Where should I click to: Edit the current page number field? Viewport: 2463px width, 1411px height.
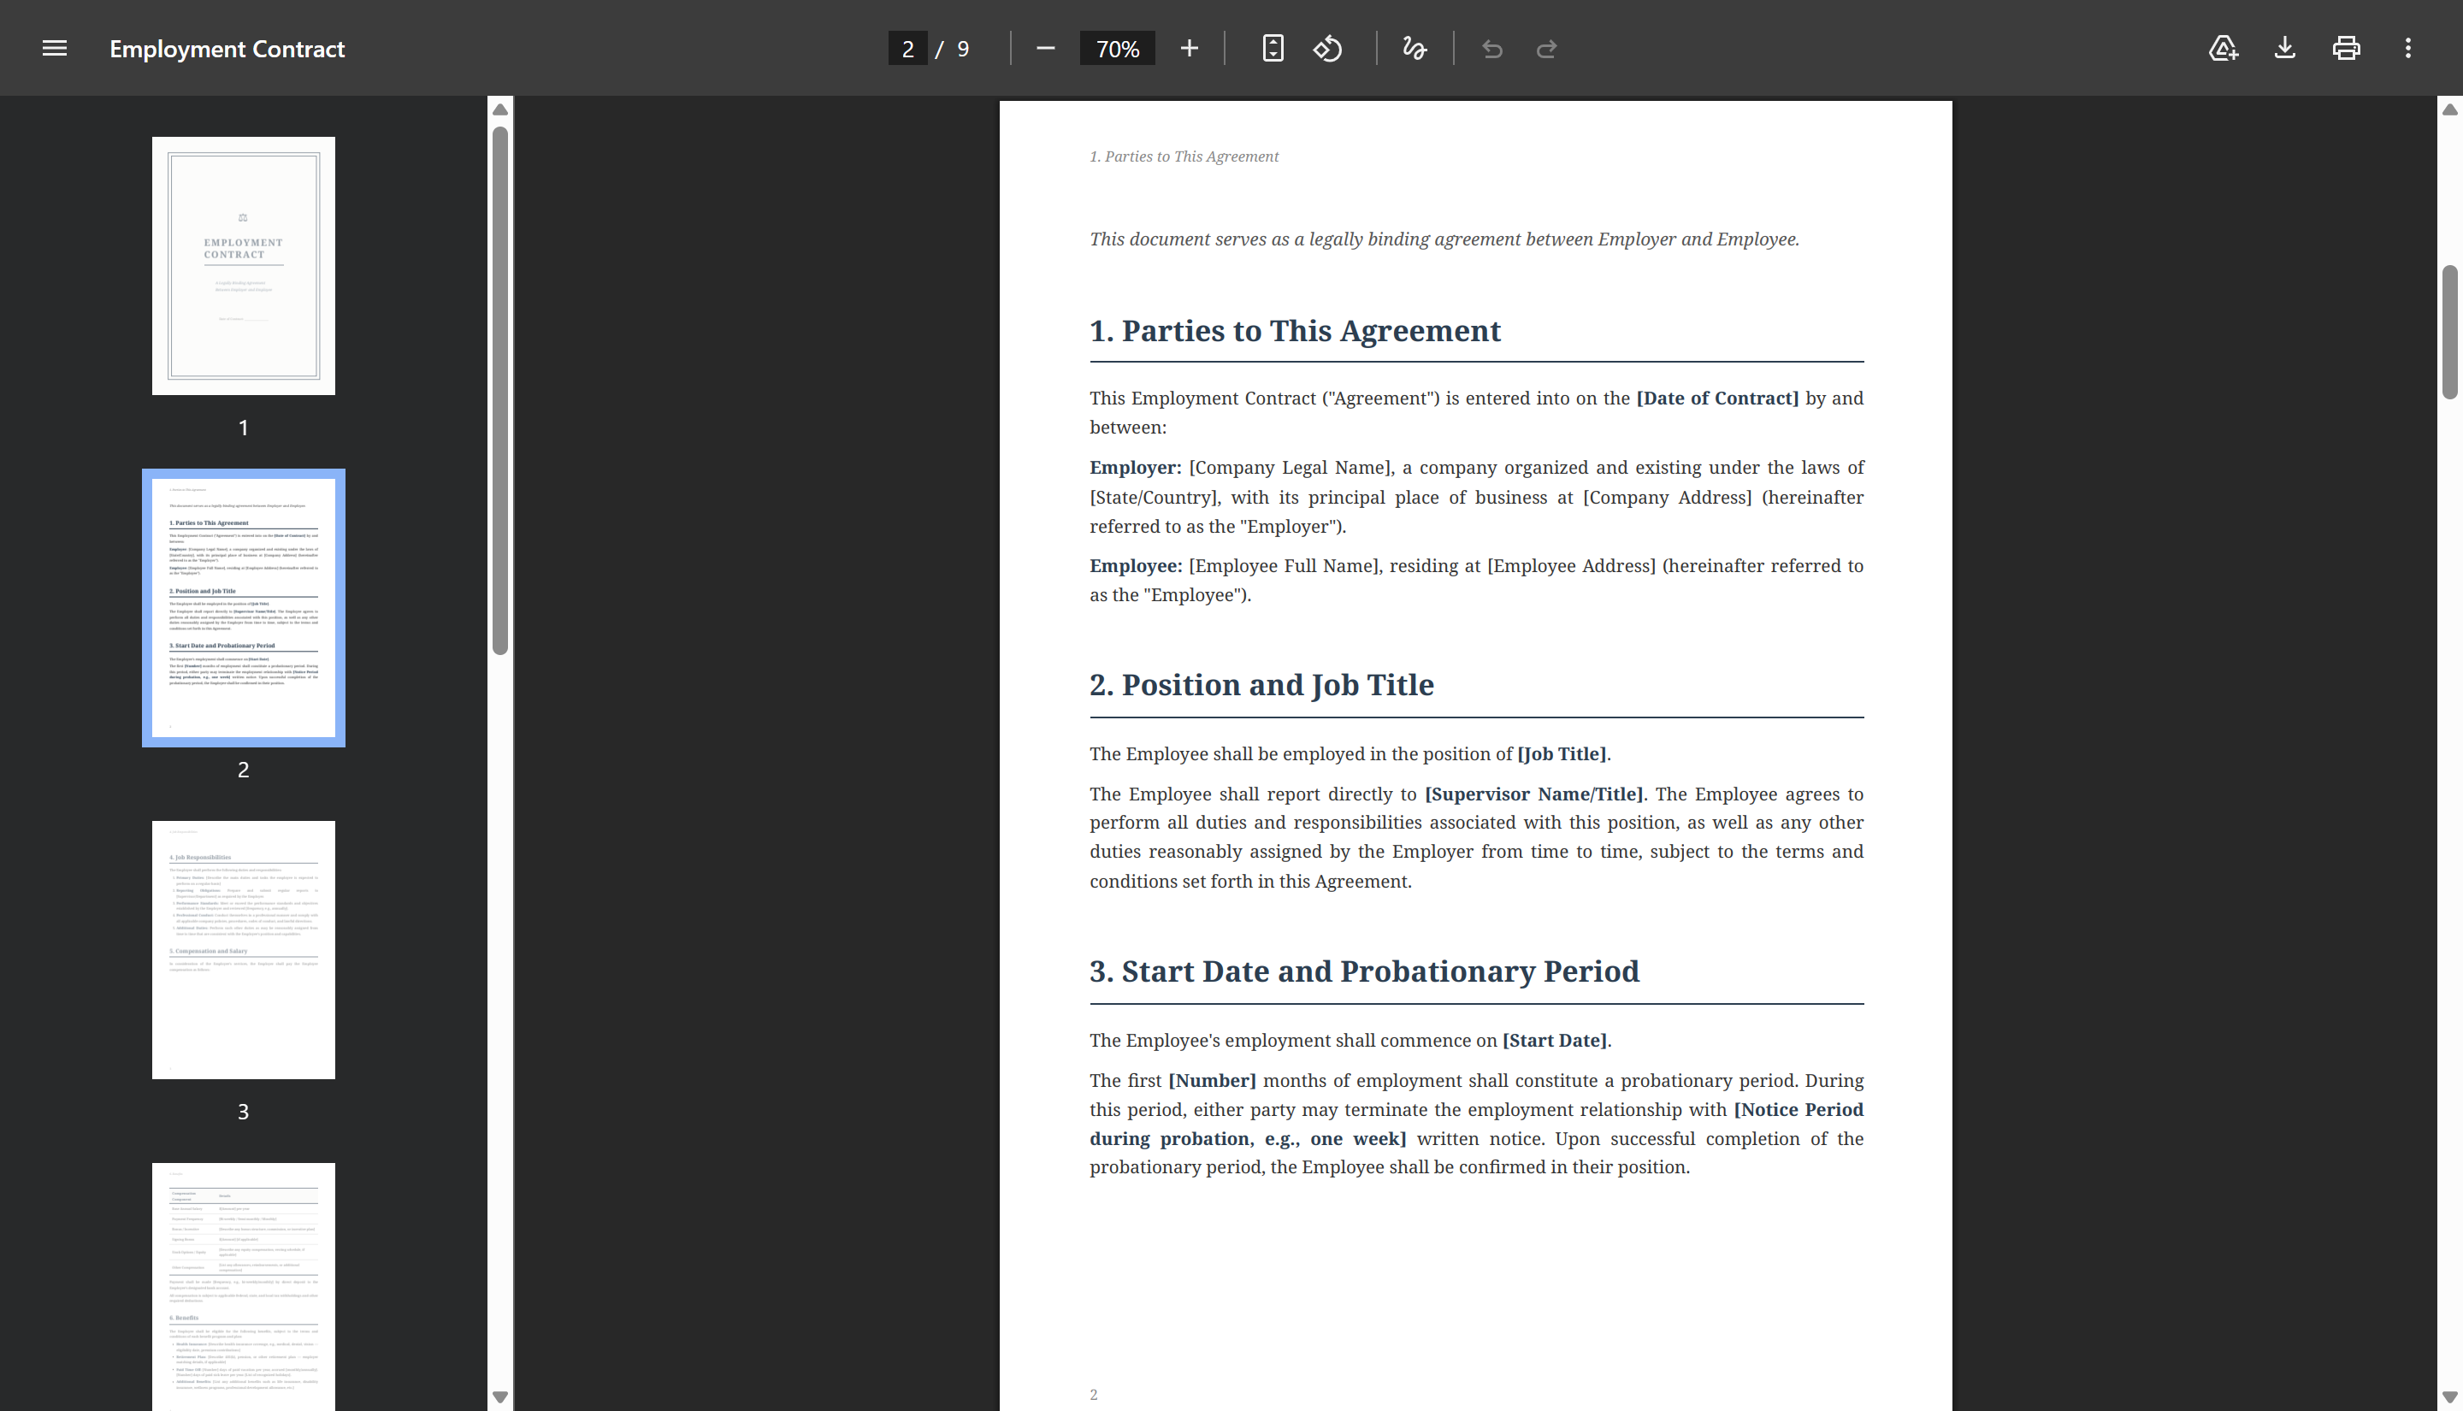tap(908, 49)
